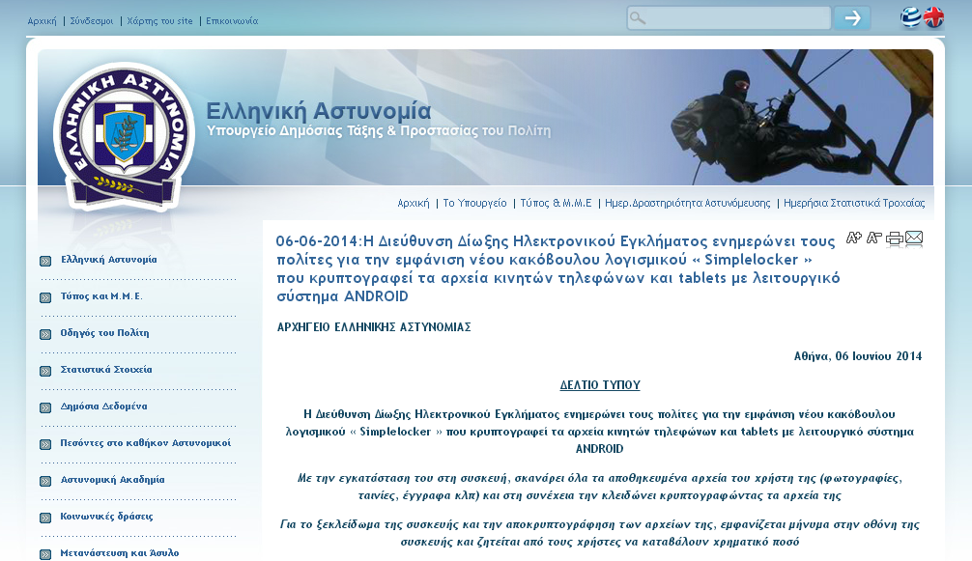This screenshot has height=561, width=972.
Task: Click arrow icon beside Μετανάστευση και Άσυλο
Action: point(45,554)
